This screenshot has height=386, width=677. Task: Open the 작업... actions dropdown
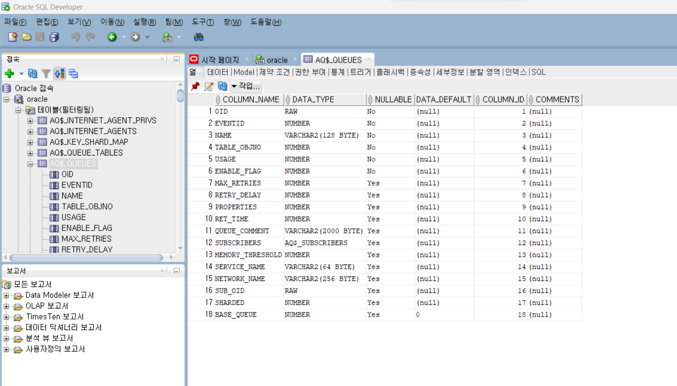[247, 86]
